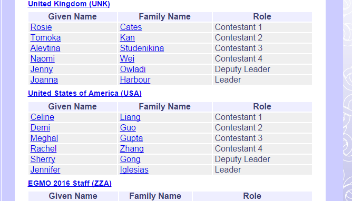Click given name Rosie
The height and width of the screenshot is (201, 352).
pyautogui.click(x=41, y=27)
